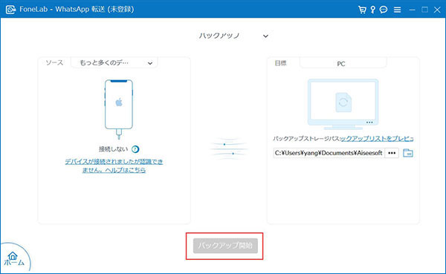
Task: Click the ソース label
Action: click(54, 63)
